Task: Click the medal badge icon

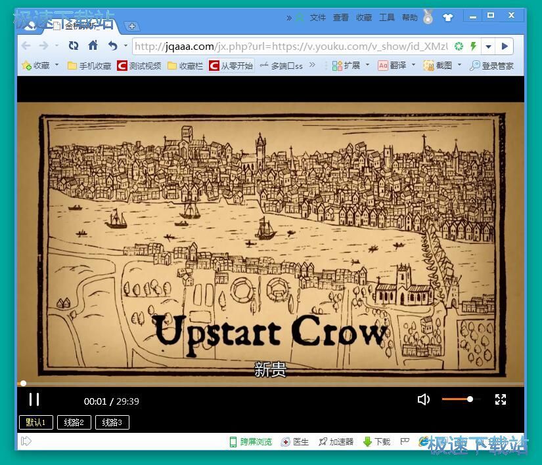Action: click(428, 16)
